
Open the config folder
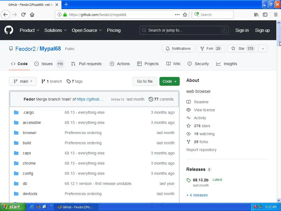pyautogui.click(x=28, y=174)
